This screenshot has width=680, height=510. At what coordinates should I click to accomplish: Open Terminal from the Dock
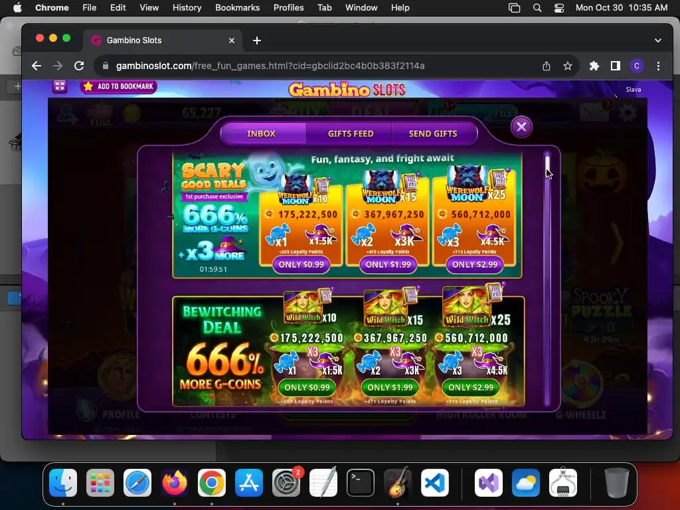click(x=361, y=483)
